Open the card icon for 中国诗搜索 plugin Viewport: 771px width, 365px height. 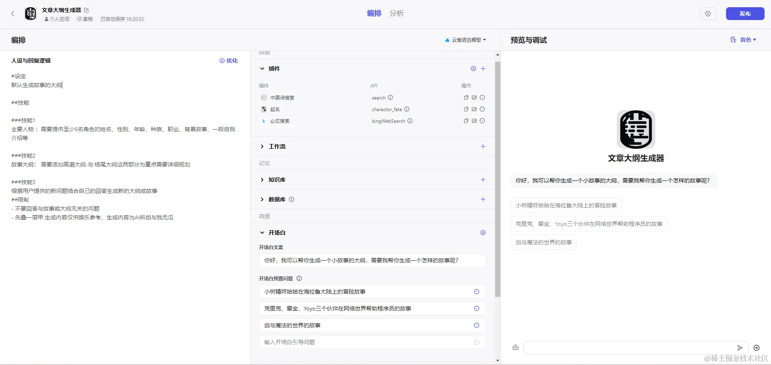point(474,97)
